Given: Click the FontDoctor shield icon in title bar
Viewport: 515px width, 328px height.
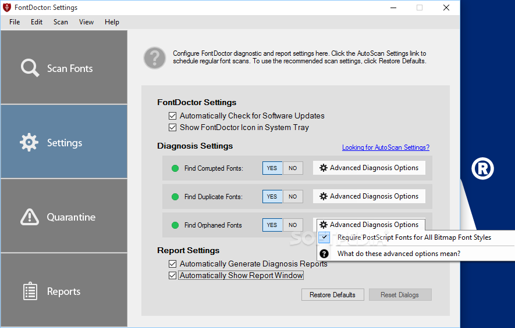Looking at the screenshot, I should click(6, 7).
